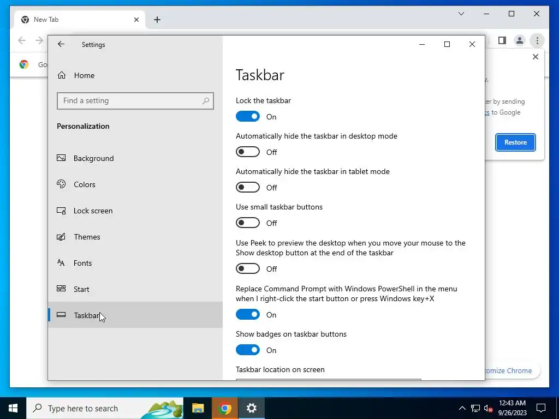This screenshot has height=419, width=559.
Task: Enable auto-hide taskbar in desktop mode
Action: (x=248, y=152)
